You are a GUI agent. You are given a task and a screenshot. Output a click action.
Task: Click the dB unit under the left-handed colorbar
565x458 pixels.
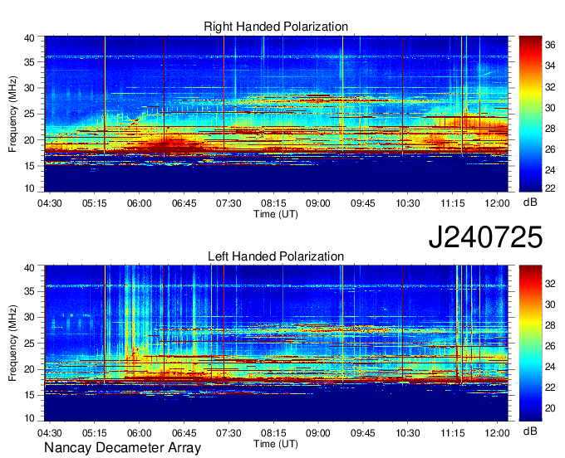(530, 431)
